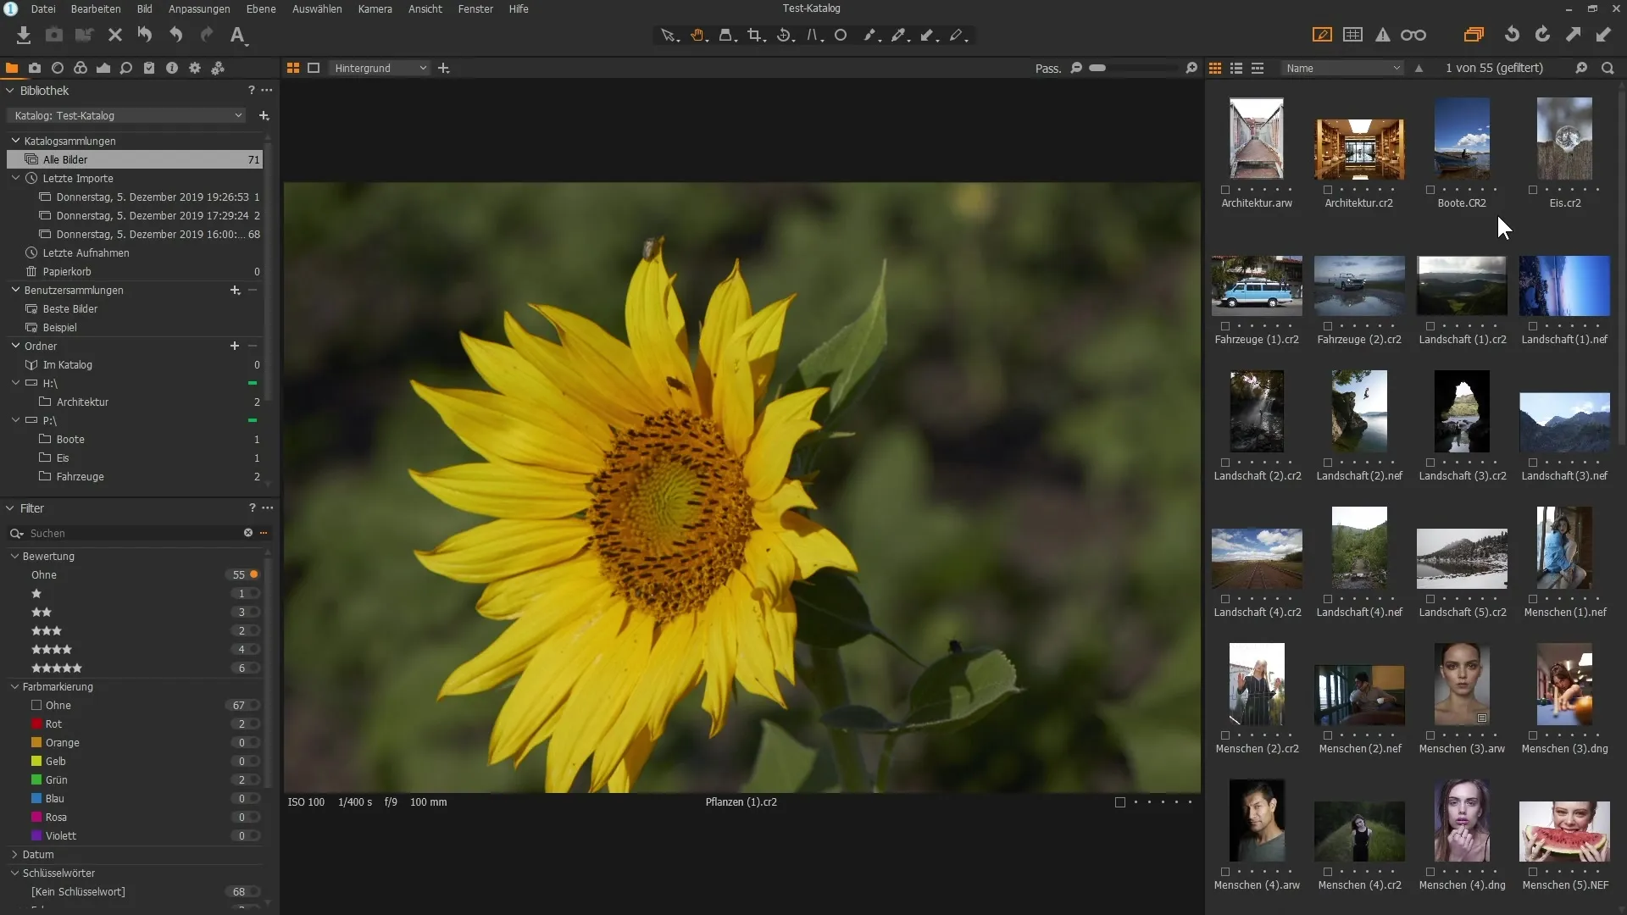The image size is (1627, 915).
Task: Toggle the one-star rating filter
Action: click(253, 594)
